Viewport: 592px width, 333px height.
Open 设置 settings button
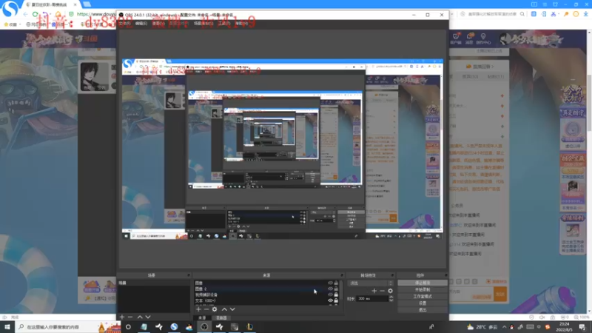(x=422, y=303)
